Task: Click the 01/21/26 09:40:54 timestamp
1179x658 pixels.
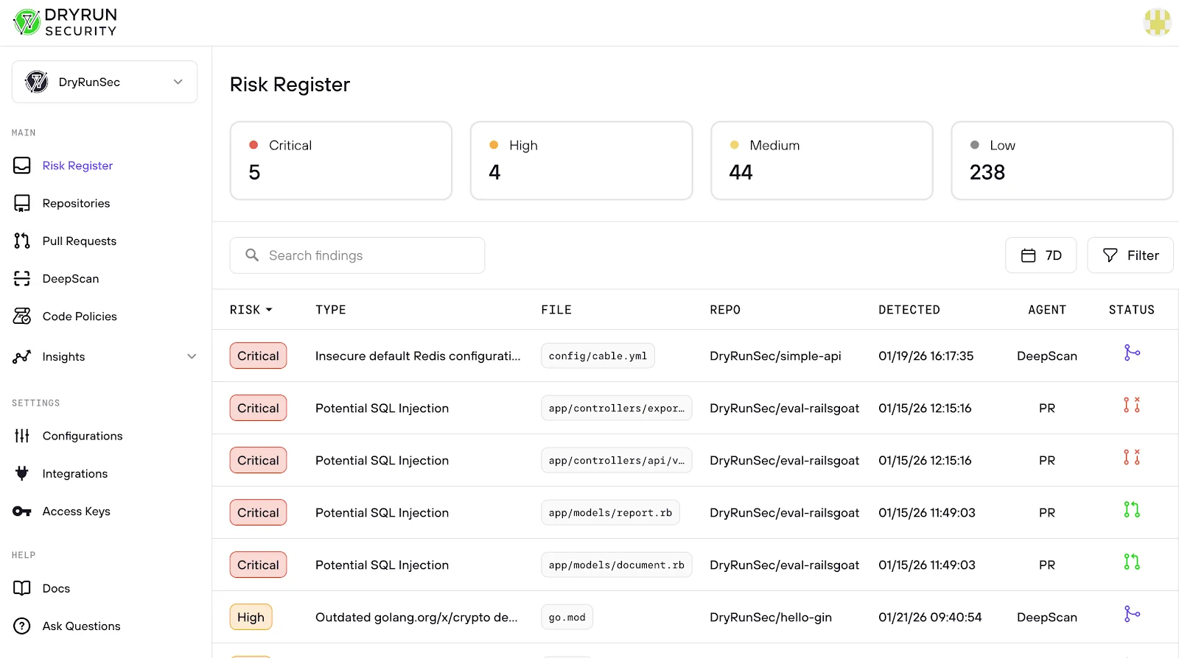Action: coord(930,617)
